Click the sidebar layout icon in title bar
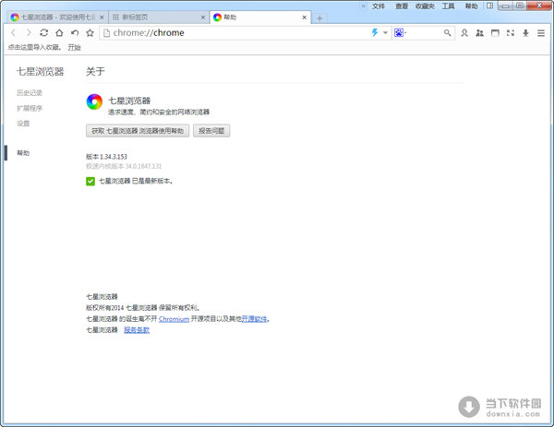554x427 pixels. [x=489, y=6]
